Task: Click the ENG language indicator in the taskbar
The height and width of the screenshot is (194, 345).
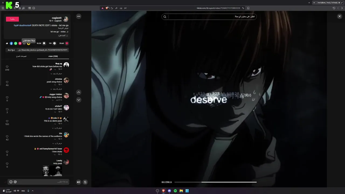Action: point(23,191)
